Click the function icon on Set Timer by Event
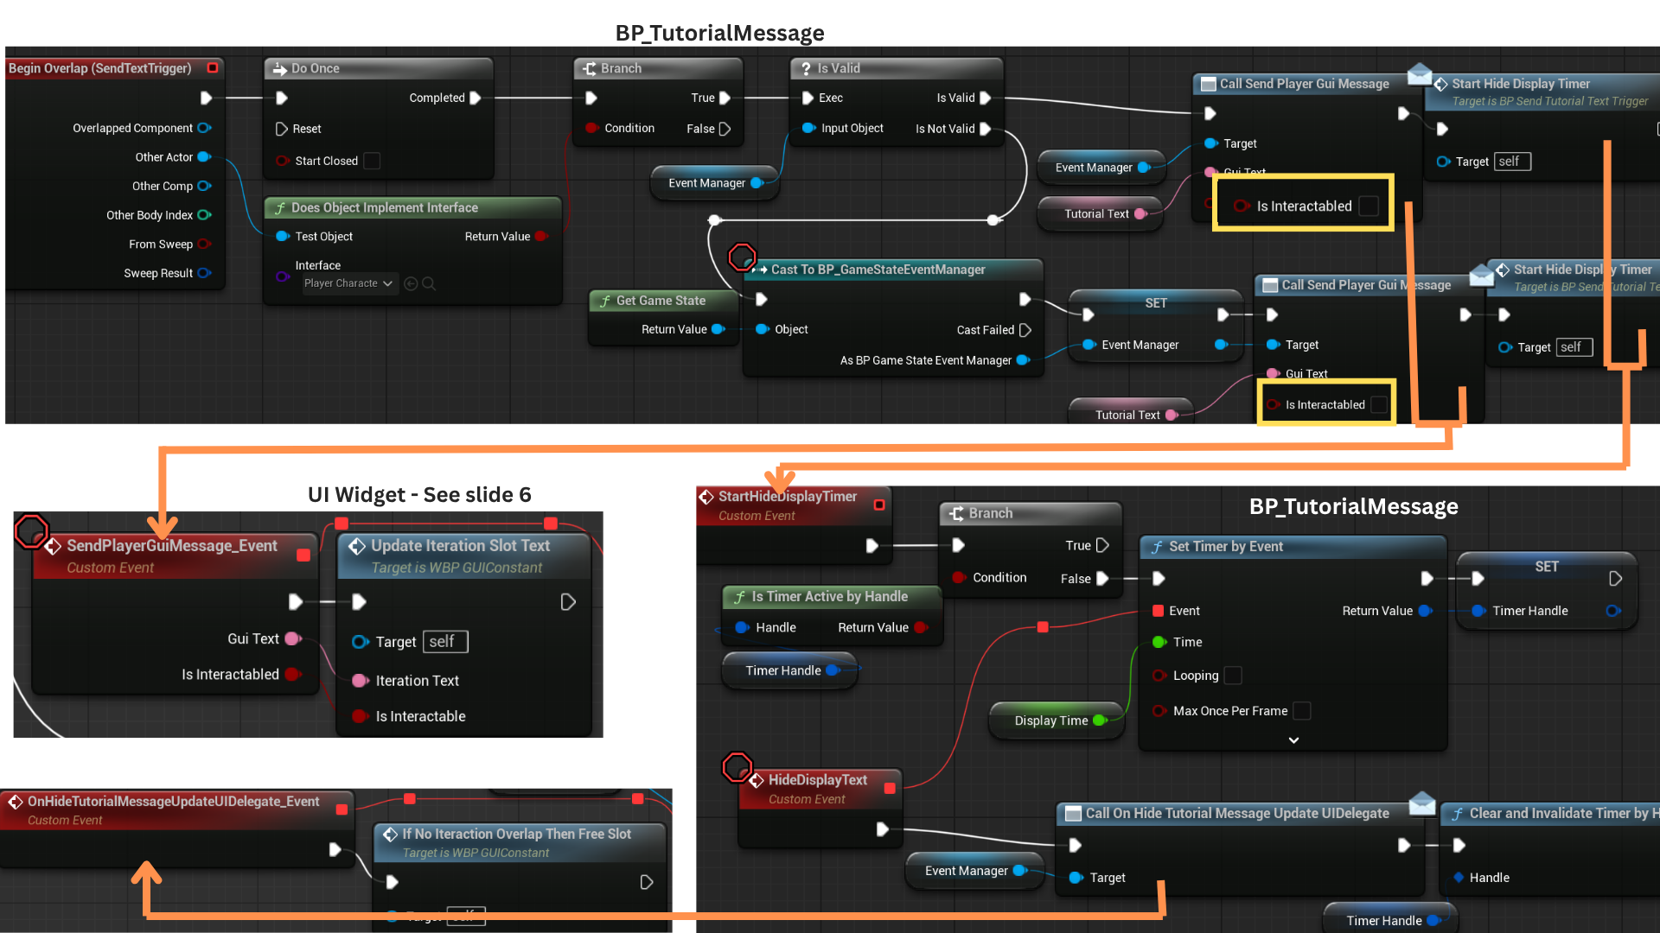This screenshot has width=1660, height=933. click(x=1157, y=547)
